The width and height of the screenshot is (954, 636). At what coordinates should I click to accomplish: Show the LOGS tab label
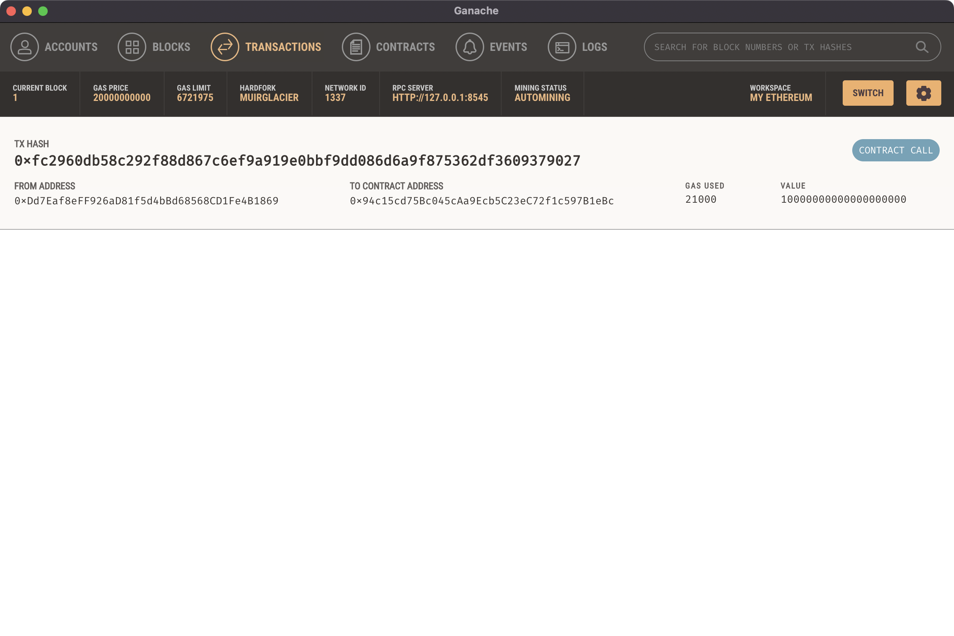point(595,47)
